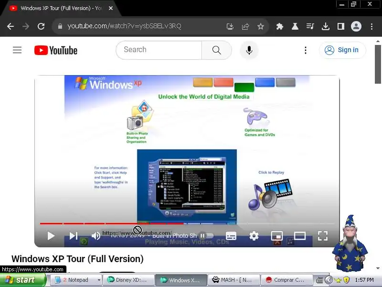Click the magnifier search button
The width and height of the screenshot is (382, 287).
pos(217,50)
